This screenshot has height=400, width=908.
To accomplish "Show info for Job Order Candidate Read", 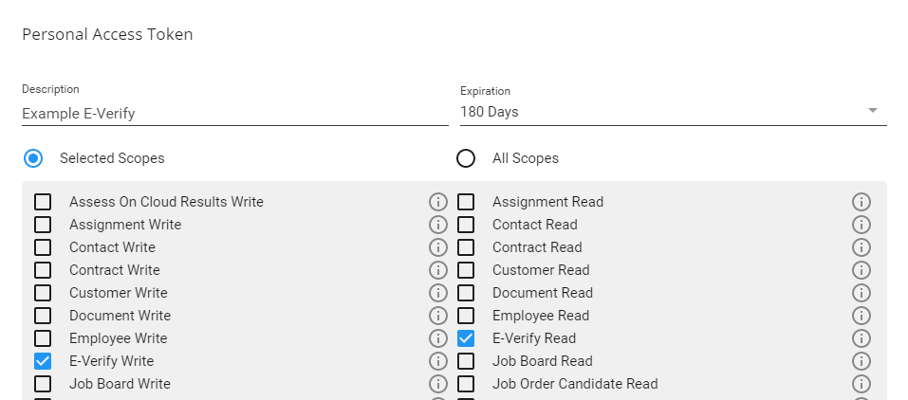I will (862, 384).
